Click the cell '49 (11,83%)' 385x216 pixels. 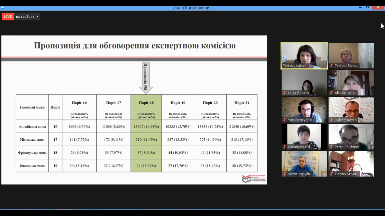(210, 153)
